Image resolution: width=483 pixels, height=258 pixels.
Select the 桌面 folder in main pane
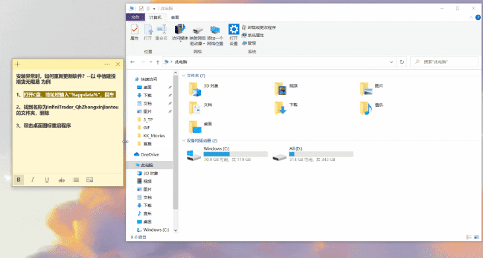pyautogui.click(x=200, y=127)
